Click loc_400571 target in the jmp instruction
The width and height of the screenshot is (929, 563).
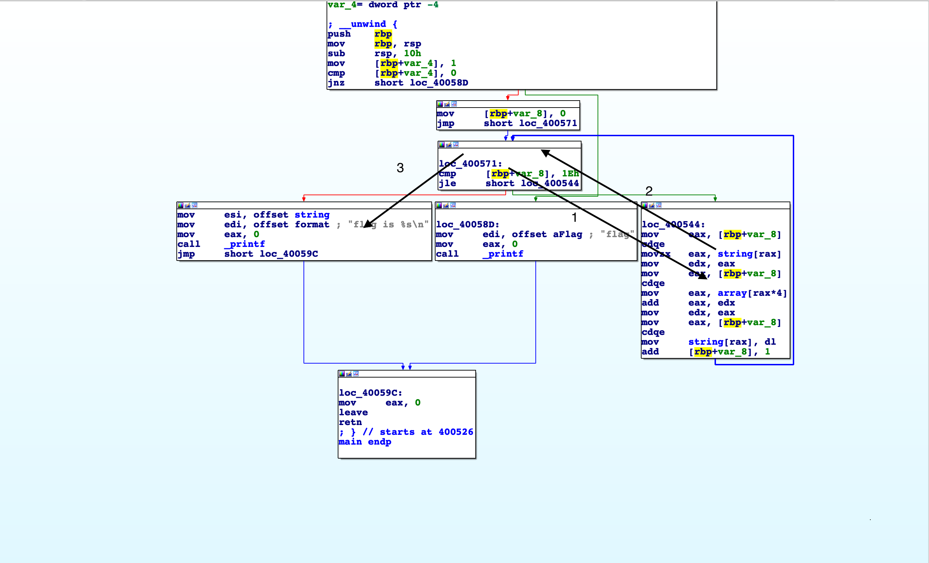pyautogui.click(x=548, y=123)
